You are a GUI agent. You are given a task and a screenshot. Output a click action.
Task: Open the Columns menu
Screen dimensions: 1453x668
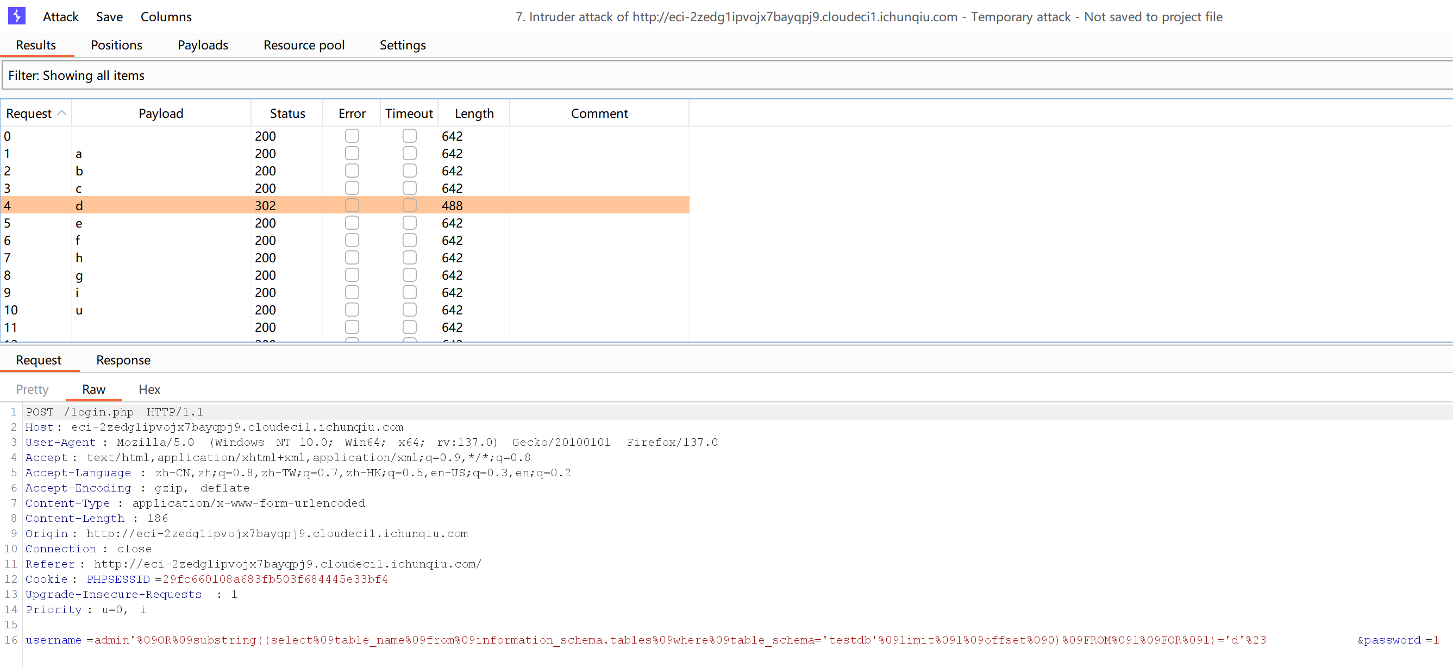click(x=166, y=17)
